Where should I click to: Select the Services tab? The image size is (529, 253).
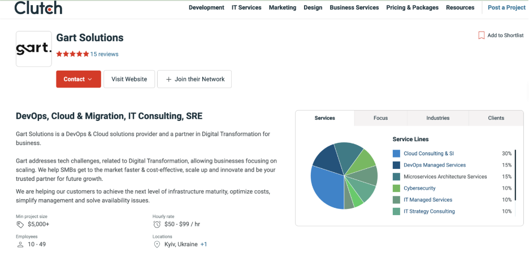point(325,118)
